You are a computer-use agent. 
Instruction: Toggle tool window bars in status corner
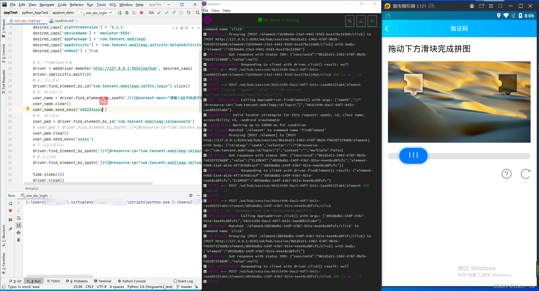(4, 287)
